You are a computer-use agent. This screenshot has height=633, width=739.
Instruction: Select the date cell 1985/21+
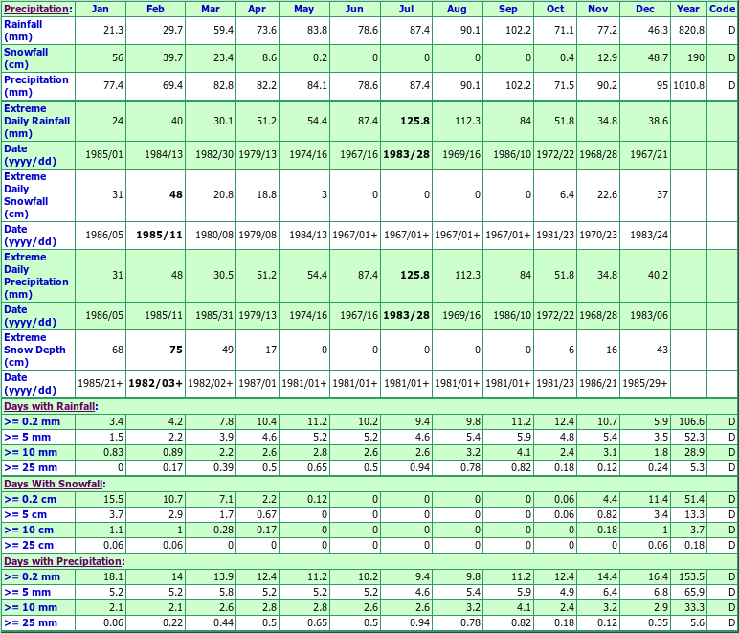point(101,384)
